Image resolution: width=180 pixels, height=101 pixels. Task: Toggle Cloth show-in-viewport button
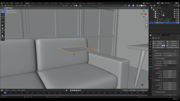163,45
